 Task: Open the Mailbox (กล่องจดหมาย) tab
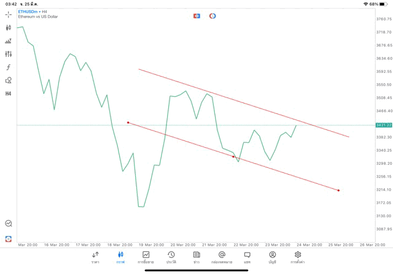tap(222, 257)
